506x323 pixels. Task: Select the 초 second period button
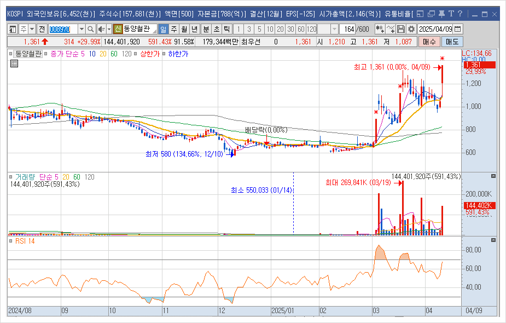tap(217, 30)
